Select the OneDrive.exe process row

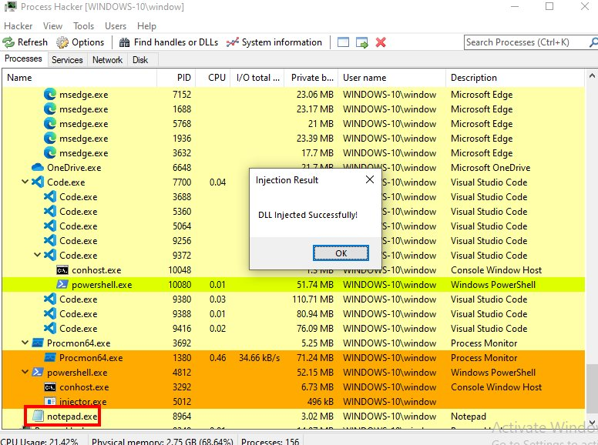(294, 167)
